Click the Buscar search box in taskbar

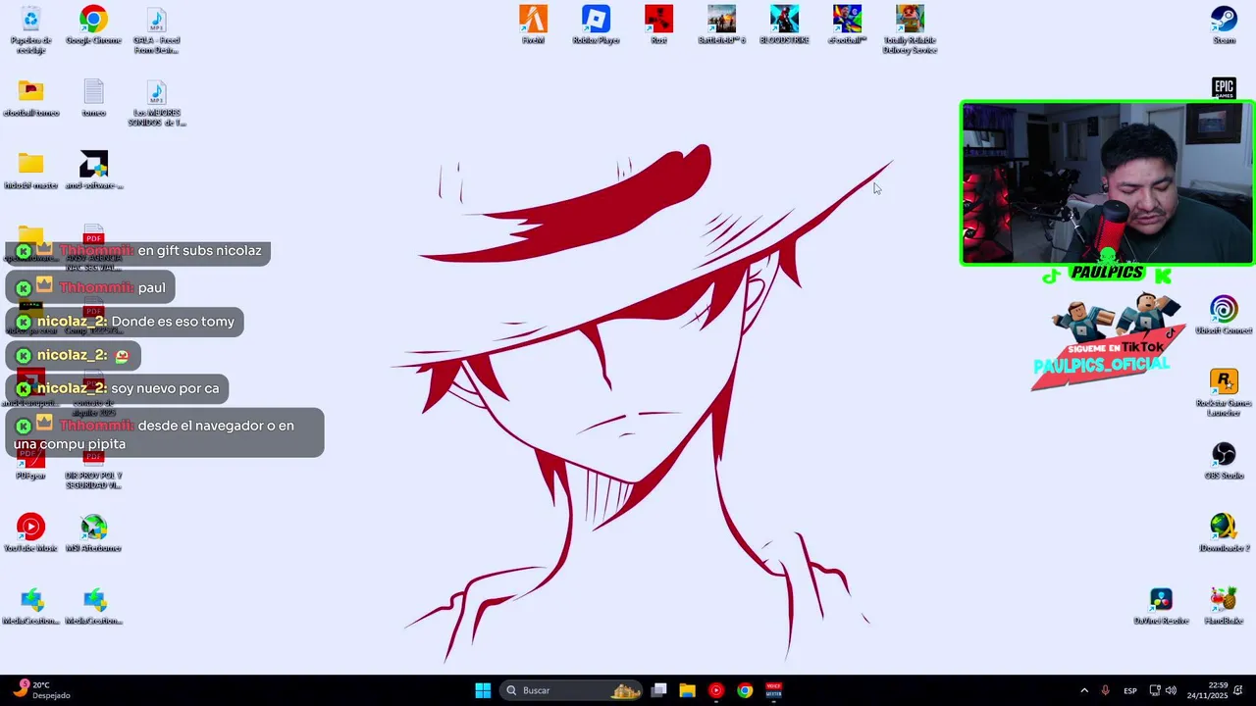coord(571,690)
